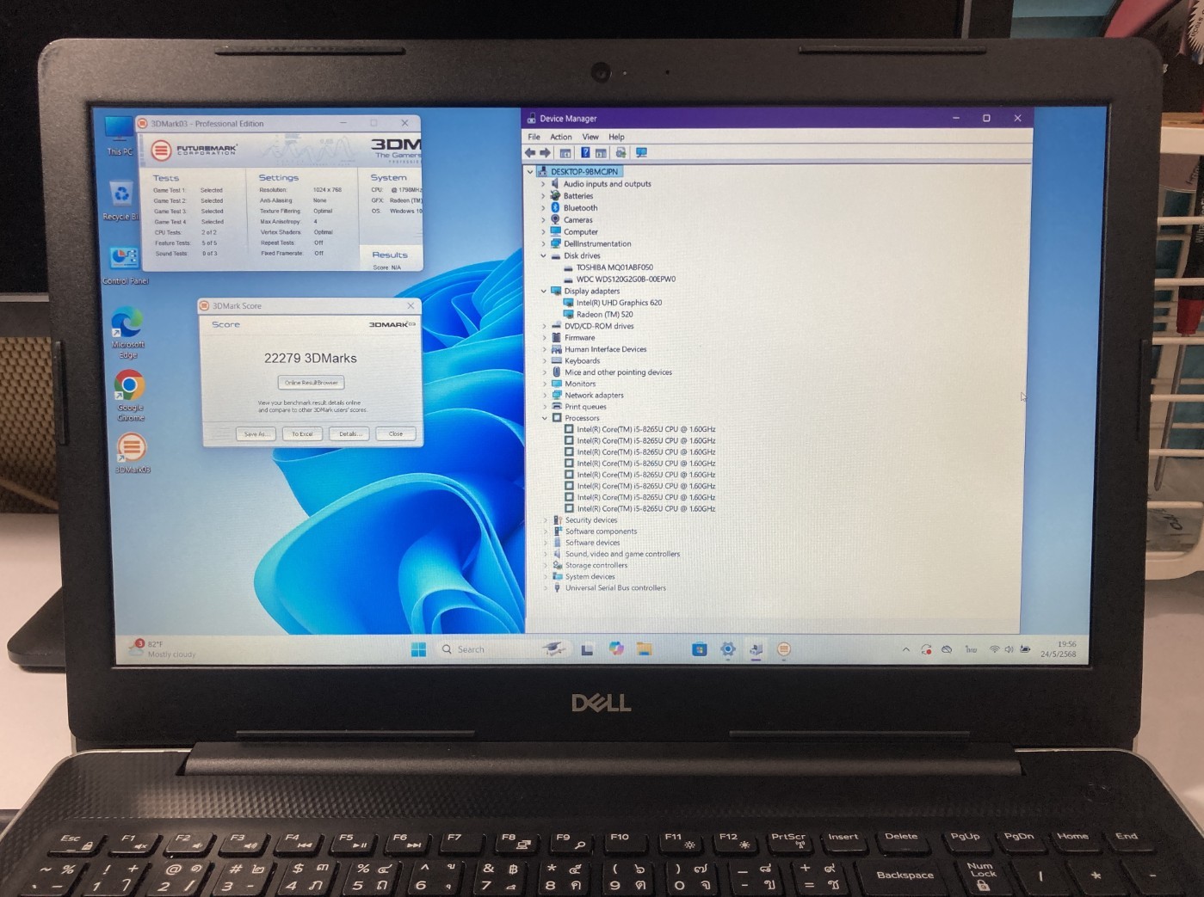Select the Computer tree entry
The width and height of the screenshot is (1204, 897).
(x=581, y=232)
